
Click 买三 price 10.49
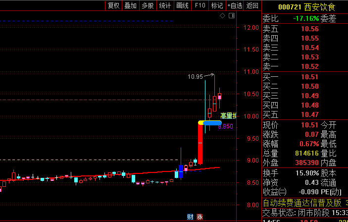point(309,96)
